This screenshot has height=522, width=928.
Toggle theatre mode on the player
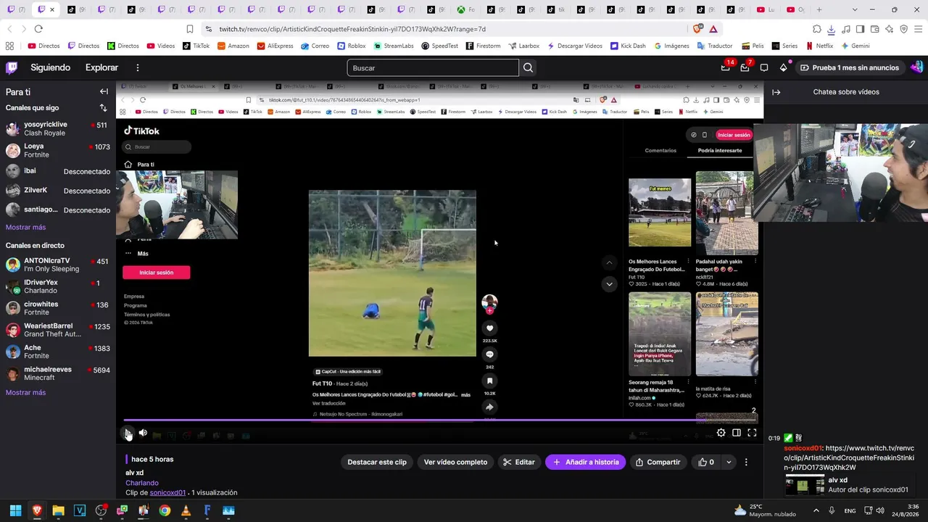point(737,433)
